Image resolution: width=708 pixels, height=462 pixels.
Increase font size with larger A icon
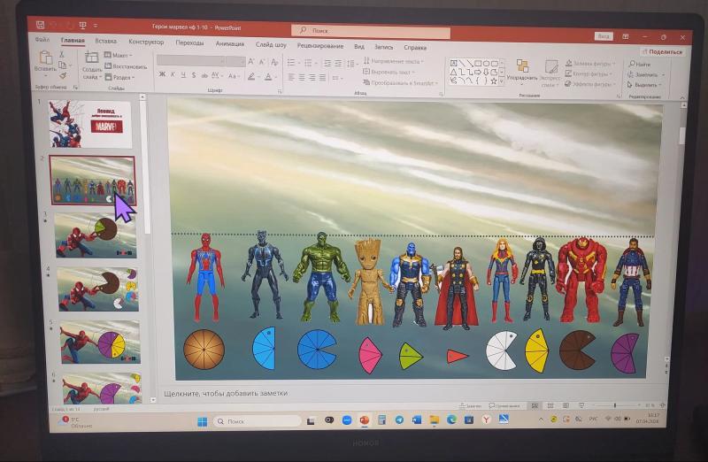[251, 62]
